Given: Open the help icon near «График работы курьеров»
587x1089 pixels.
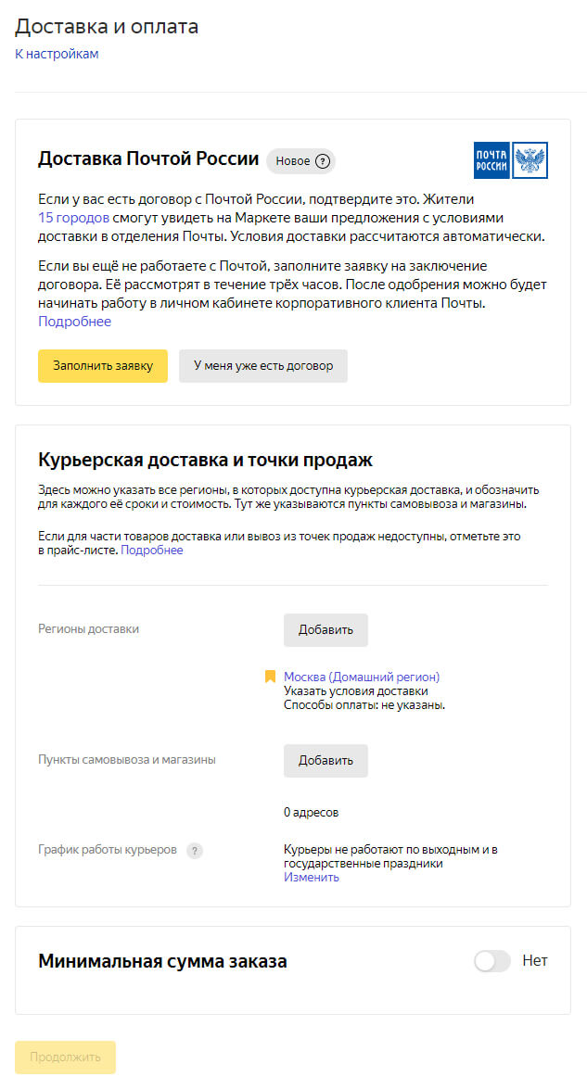Looking at the screenshot, I should tap(195, 850).
